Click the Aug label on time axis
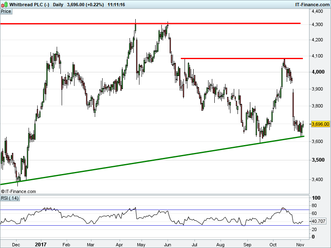The width and height of the screenshot is (331, 248). [x=221, y=245]
